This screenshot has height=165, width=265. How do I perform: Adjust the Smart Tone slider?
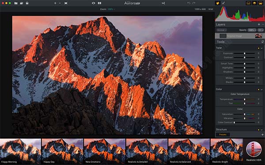click(x=244, y=64)
